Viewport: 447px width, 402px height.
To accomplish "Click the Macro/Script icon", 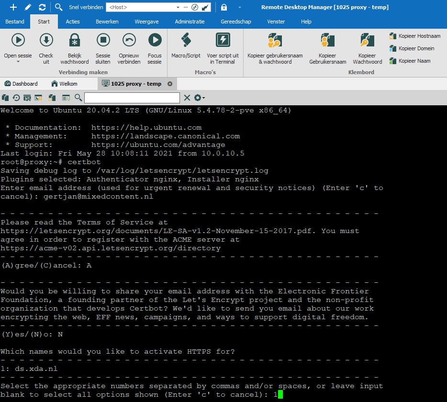I will [x=186, y=40].
